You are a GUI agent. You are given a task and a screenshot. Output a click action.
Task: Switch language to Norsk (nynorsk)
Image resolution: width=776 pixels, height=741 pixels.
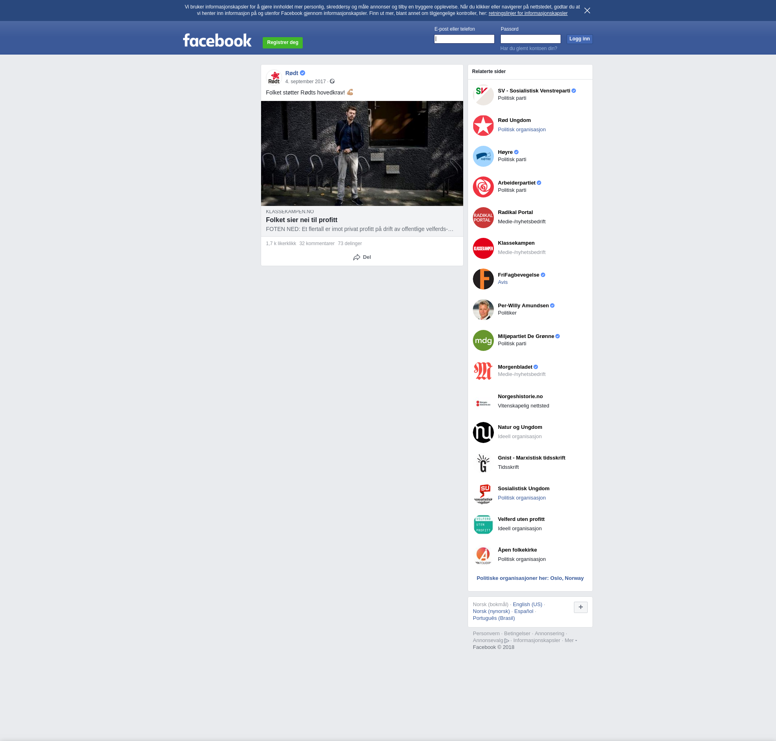coord(491,611)
